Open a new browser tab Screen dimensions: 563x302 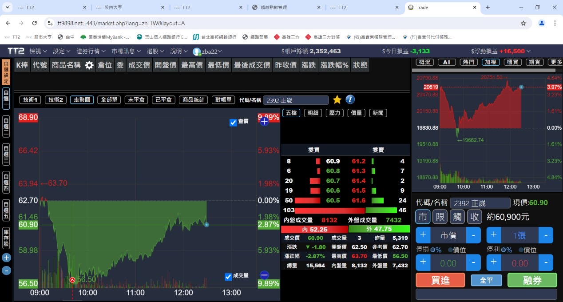[488, 8]
